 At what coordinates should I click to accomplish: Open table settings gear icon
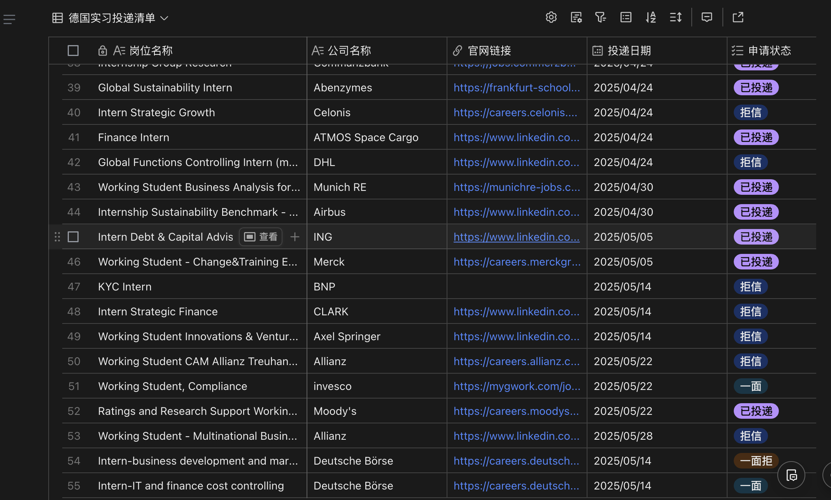point(551,17)
